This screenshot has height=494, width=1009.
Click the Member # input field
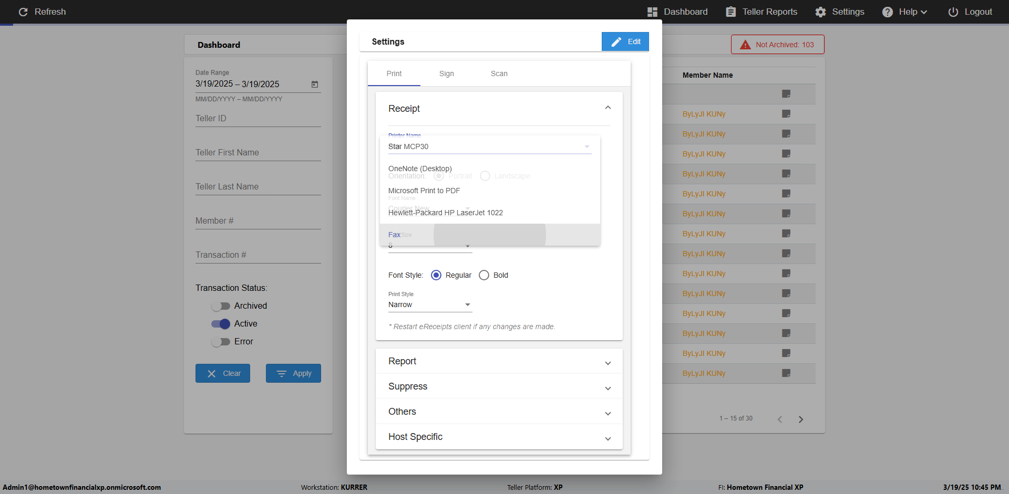[x=258, y=221]
